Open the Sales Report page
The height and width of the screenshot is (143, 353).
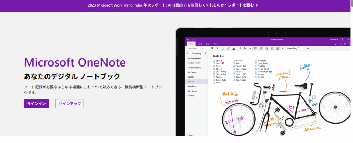point(196,91)
